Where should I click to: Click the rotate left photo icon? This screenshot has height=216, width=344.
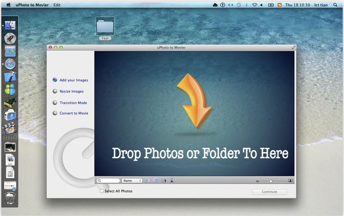pos(147,181)
